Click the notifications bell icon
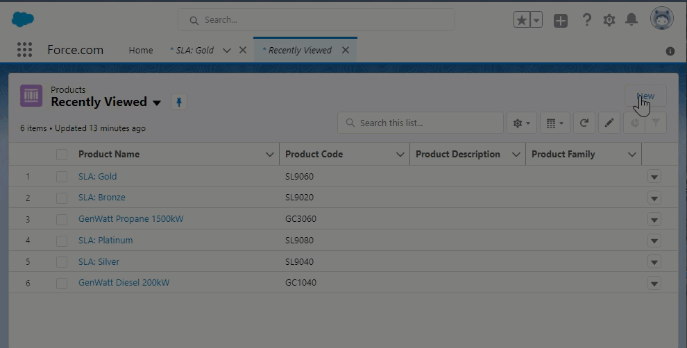Image resolution: width=687 pixels, height=348 pixels. pos(631,20)
